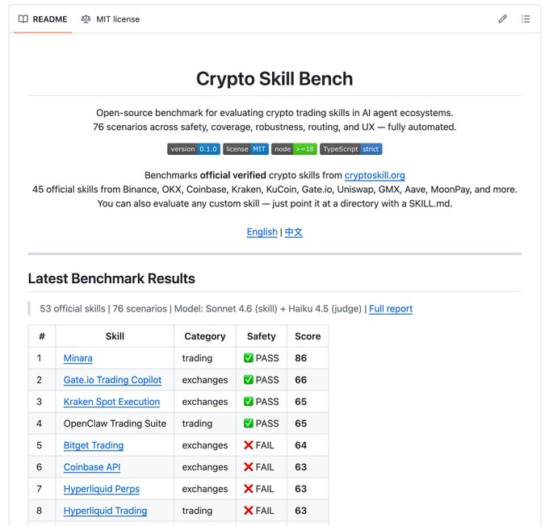
Task: Select the 中文 language link
Action: point(294,232)
